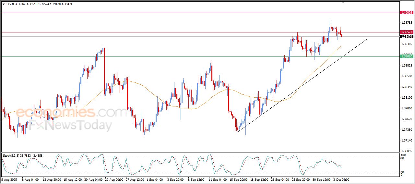Viewport: 415px width, 184px height.
Task: Click the 1.39785 price scale value
Action: (x=406, y=23)
